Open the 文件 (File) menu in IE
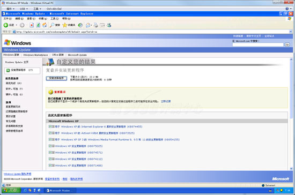This screenshot has width=295, height=195. pyautogui.click(x=8, y=19)
